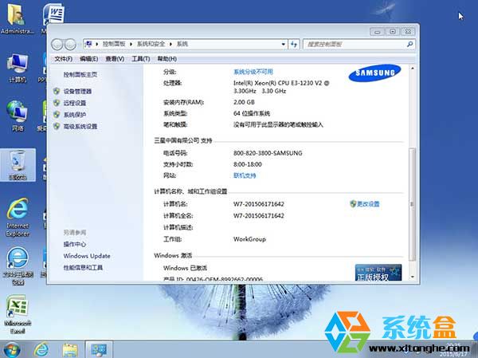The height and width of the screenshot is (358, 478).
Task: Open the 帮助(H) menu
Action: point(167,58)
